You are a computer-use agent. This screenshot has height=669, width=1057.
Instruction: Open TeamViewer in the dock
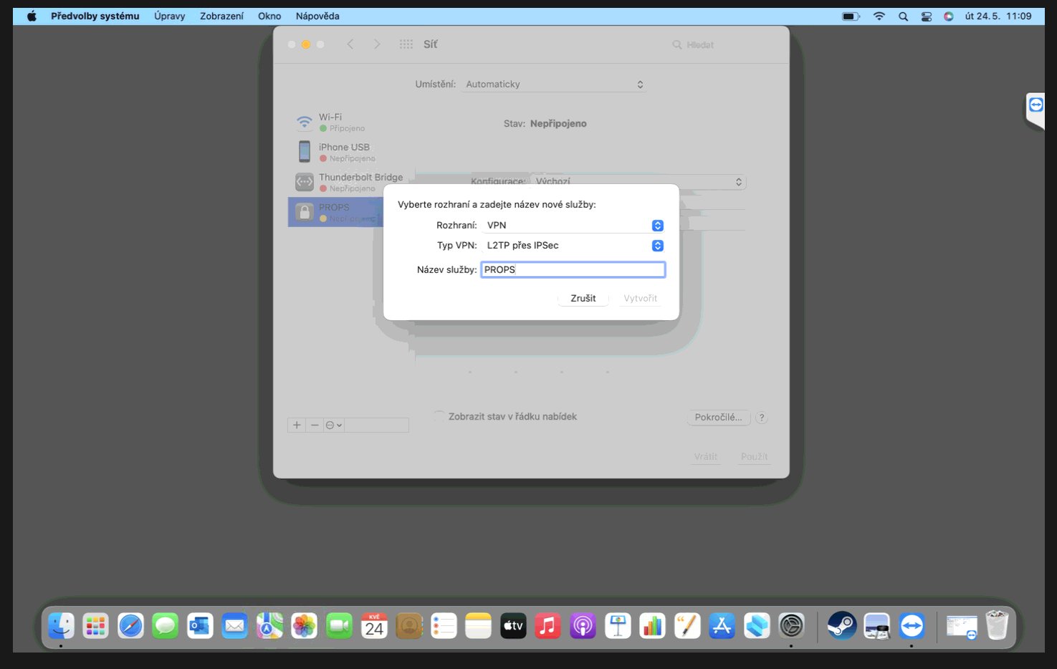pos(912,626)
